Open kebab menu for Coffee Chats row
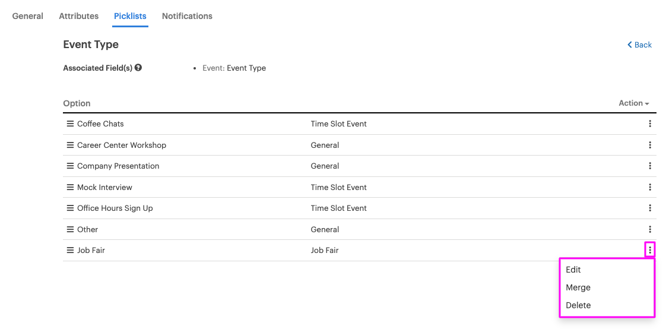 point(650,124)
